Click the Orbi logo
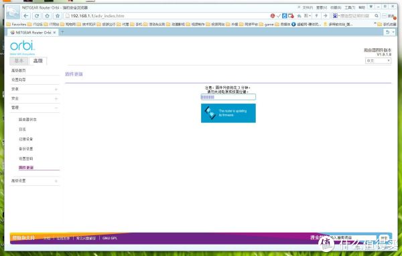 22,47
